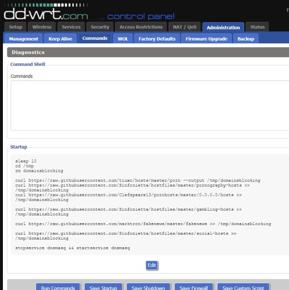Select the Commands sub-tab
The width and height of the screenshot is (289, 290).
[95, 38]
